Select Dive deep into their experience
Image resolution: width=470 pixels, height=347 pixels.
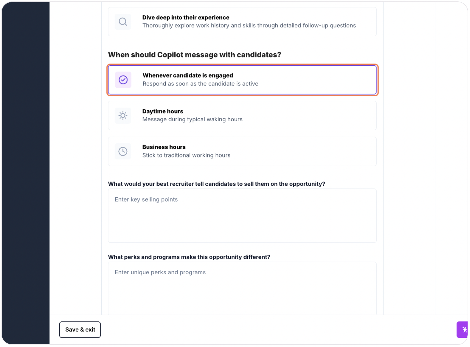coord(242,22)
